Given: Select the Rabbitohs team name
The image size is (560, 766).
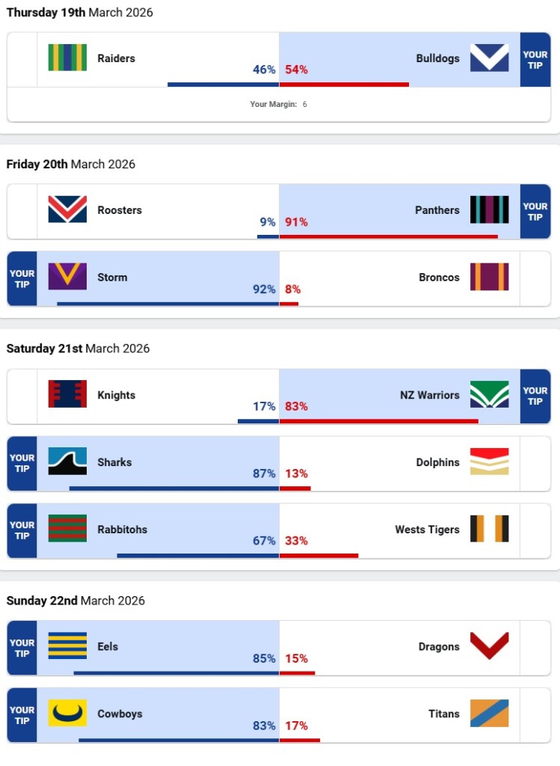Looking at the screenshot, I should coord(122,530).
